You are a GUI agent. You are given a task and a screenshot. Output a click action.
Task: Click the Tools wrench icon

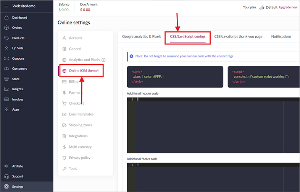pyautogui.click(x=64, y=169)
